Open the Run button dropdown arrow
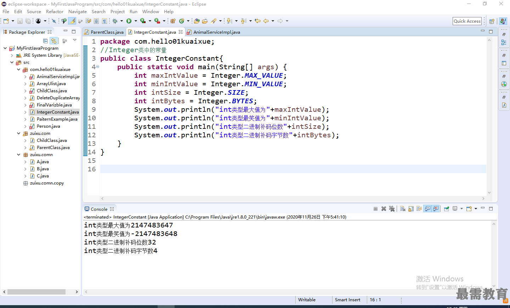This screenshot has height=308, width=510. click(x=136, y=21)
